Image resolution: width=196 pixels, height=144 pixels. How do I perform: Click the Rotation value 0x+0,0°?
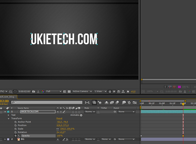pyautogui.click(x=61, y=132)
